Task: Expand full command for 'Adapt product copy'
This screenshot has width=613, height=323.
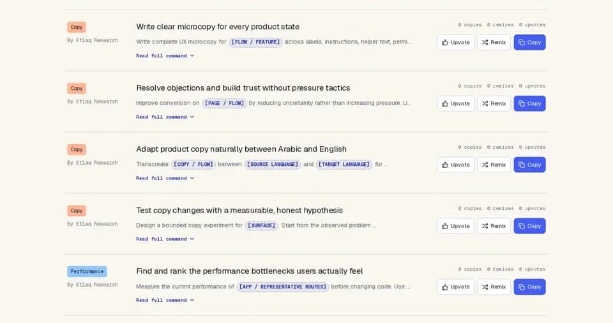Action: tap(165, 178)
